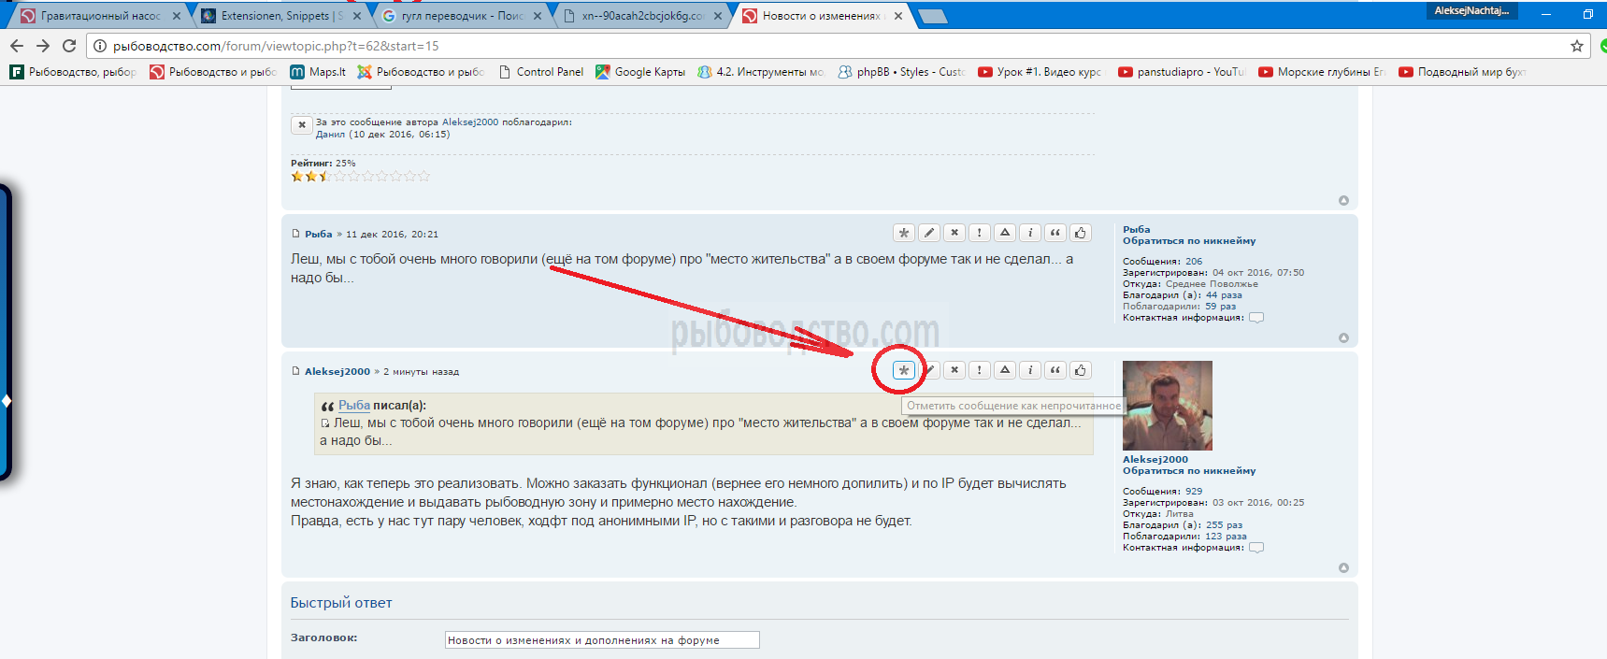Screen dimensions: 1607x659
Task: Open the info icon on Рыба's post
Action: pos(1030,233)
